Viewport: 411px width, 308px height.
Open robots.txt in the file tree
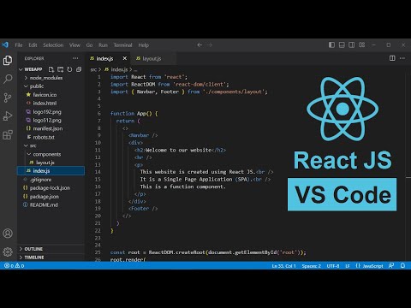point(44,137)
